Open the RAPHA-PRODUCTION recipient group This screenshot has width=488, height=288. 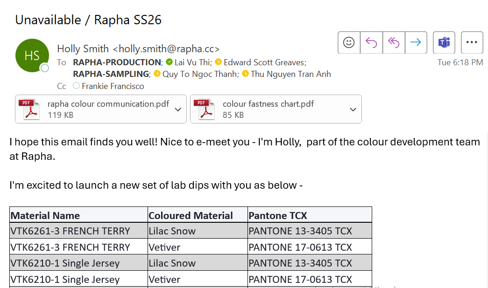point(117,62)
